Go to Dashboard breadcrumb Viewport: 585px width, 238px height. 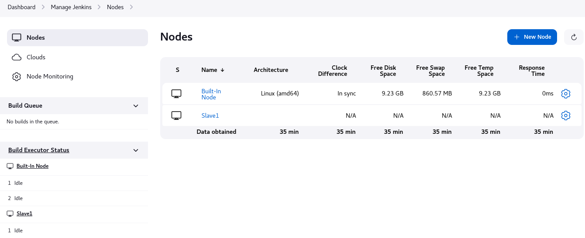pos(21,7)
